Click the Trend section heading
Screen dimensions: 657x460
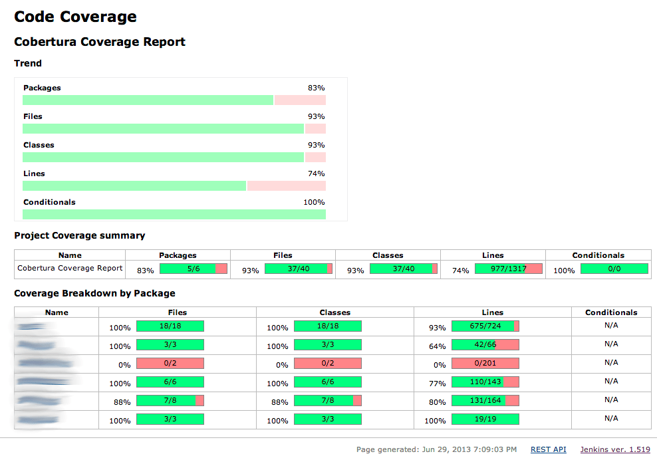(28, 63)
